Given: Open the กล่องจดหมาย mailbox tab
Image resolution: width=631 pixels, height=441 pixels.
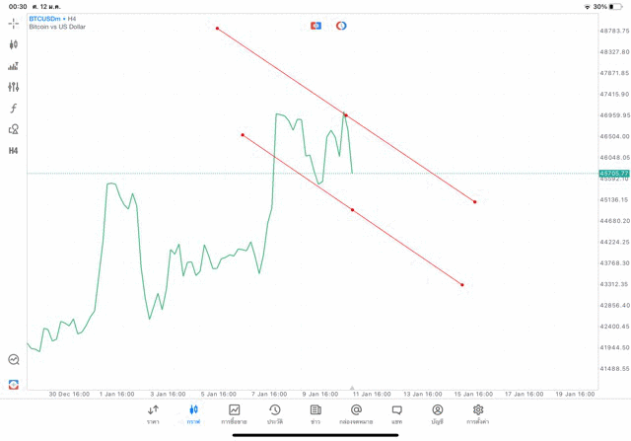Looking at the screenshot, I should pyautogui.click(x=356, y=413).
